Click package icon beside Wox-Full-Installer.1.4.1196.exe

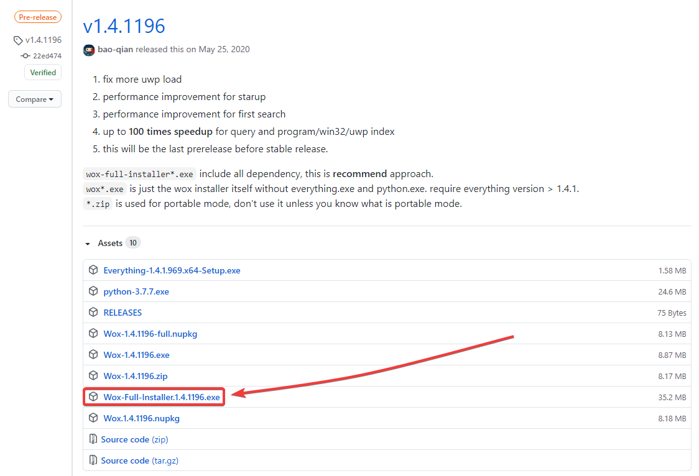(93, 396)
